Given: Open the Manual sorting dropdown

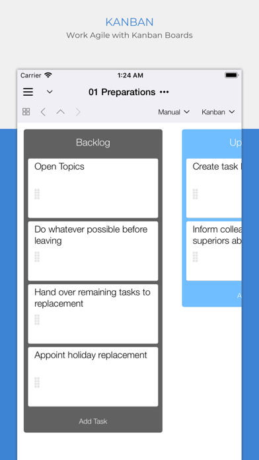Looking at the screenshot, I should tap(174, 112).
